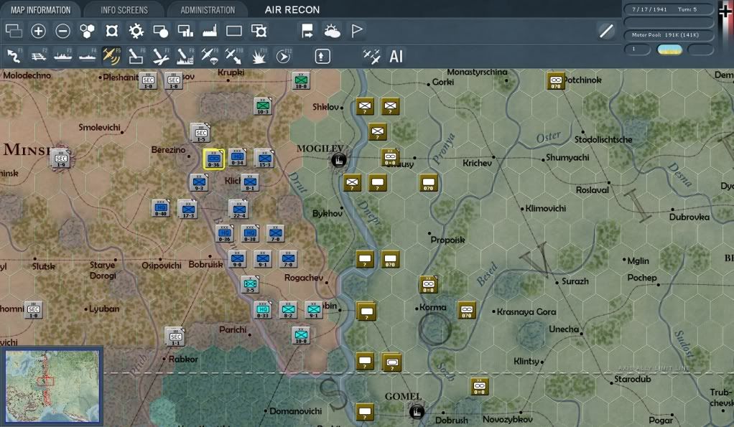The image size is (734, 427).
Task: Open preferences with the gear icon
Action: [136, 31]
